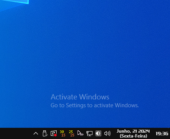Screen dimensions: 170x139
Task: Open the gray speaker tray icon
Action: [98, 133]
